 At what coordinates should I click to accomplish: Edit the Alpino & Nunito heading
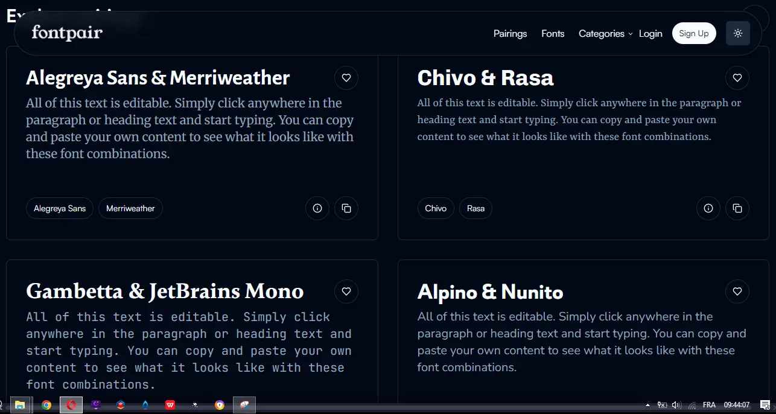pos(490,293)
